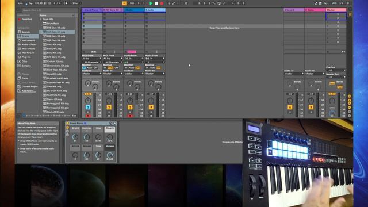The image size is (368, 207).
Task: Click the browser search field
Action: pos(50,10)
